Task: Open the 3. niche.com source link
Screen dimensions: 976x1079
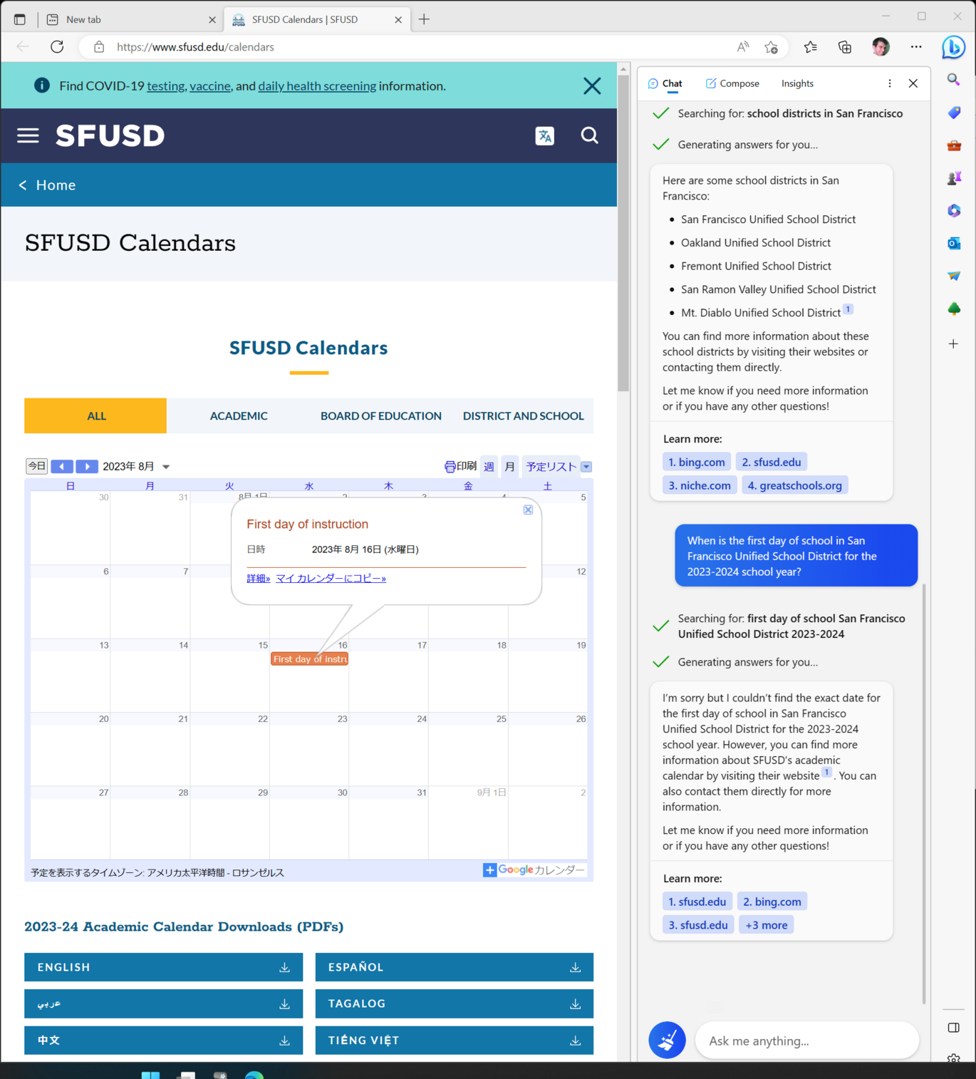Action: 700,485
